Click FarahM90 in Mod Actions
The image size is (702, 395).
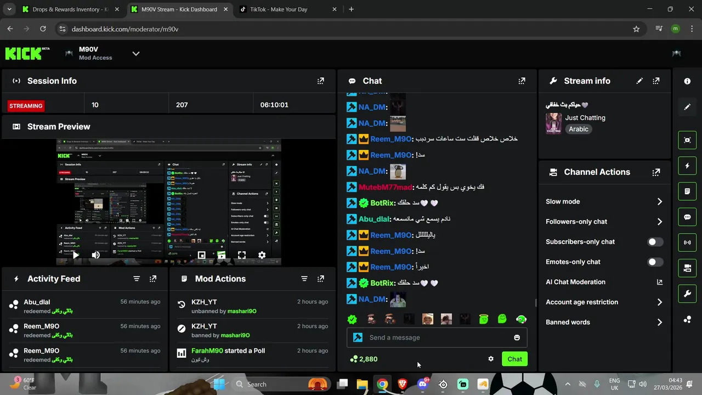coord(207,351)
